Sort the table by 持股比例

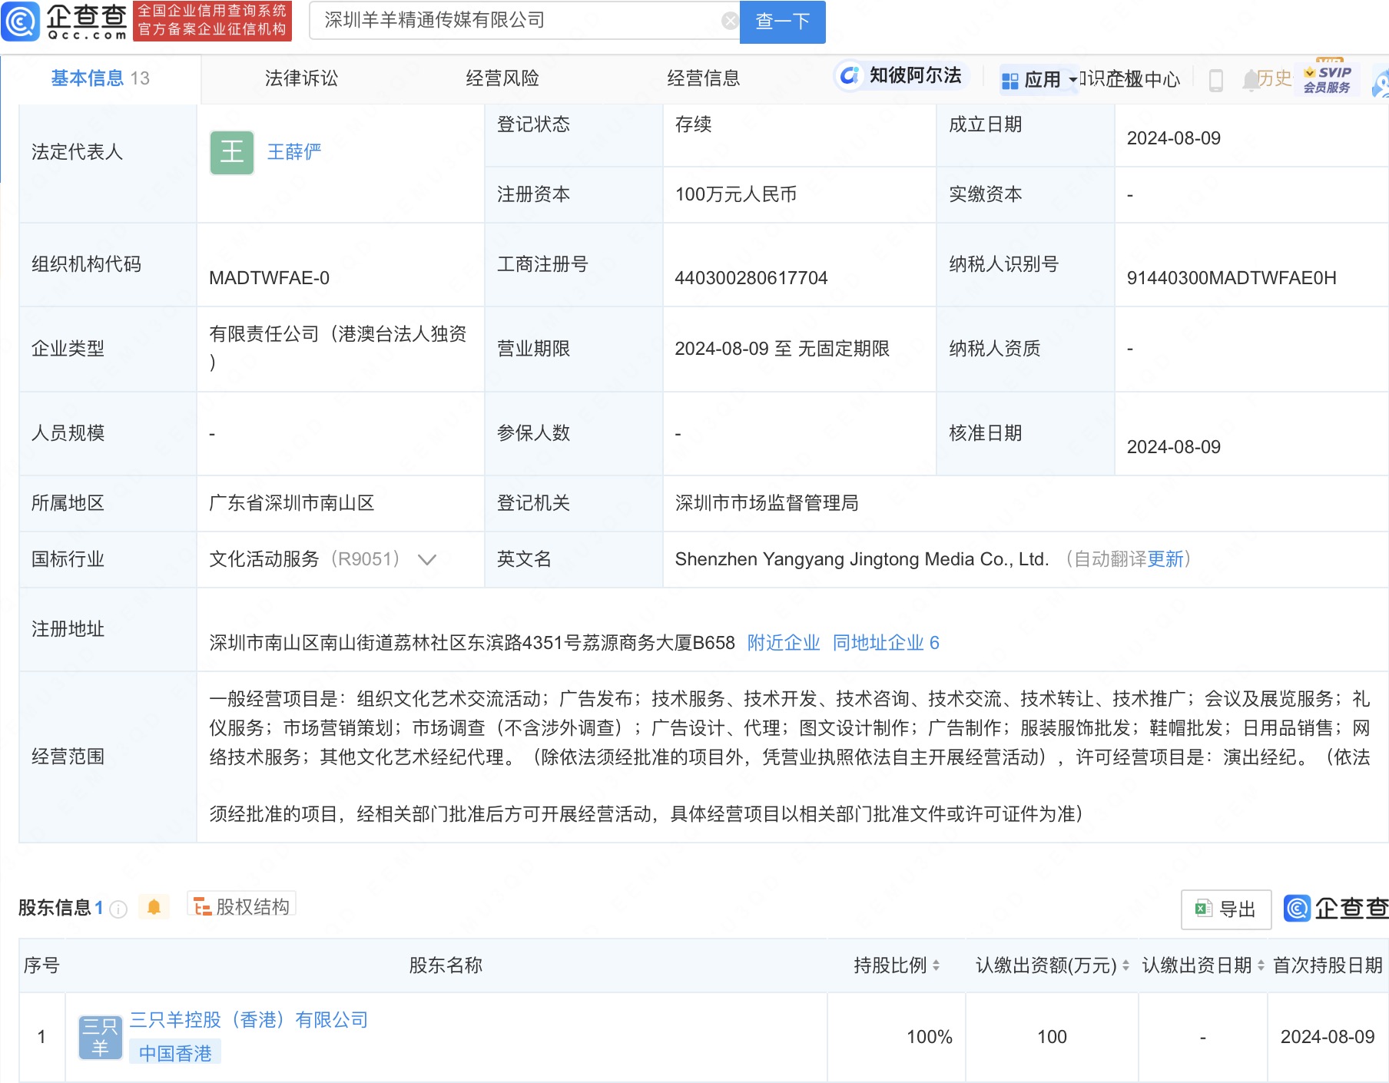pyautogui.click(x=936, y=965)
